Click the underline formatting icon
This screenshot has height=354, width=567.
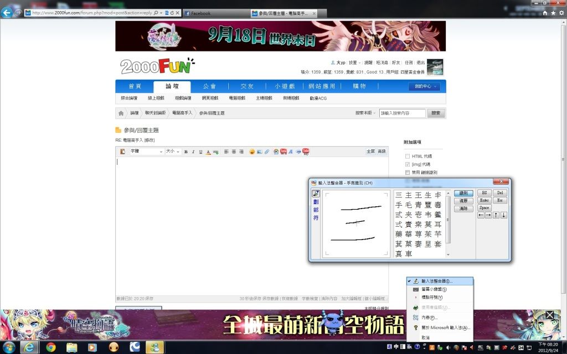click(200, 152)
